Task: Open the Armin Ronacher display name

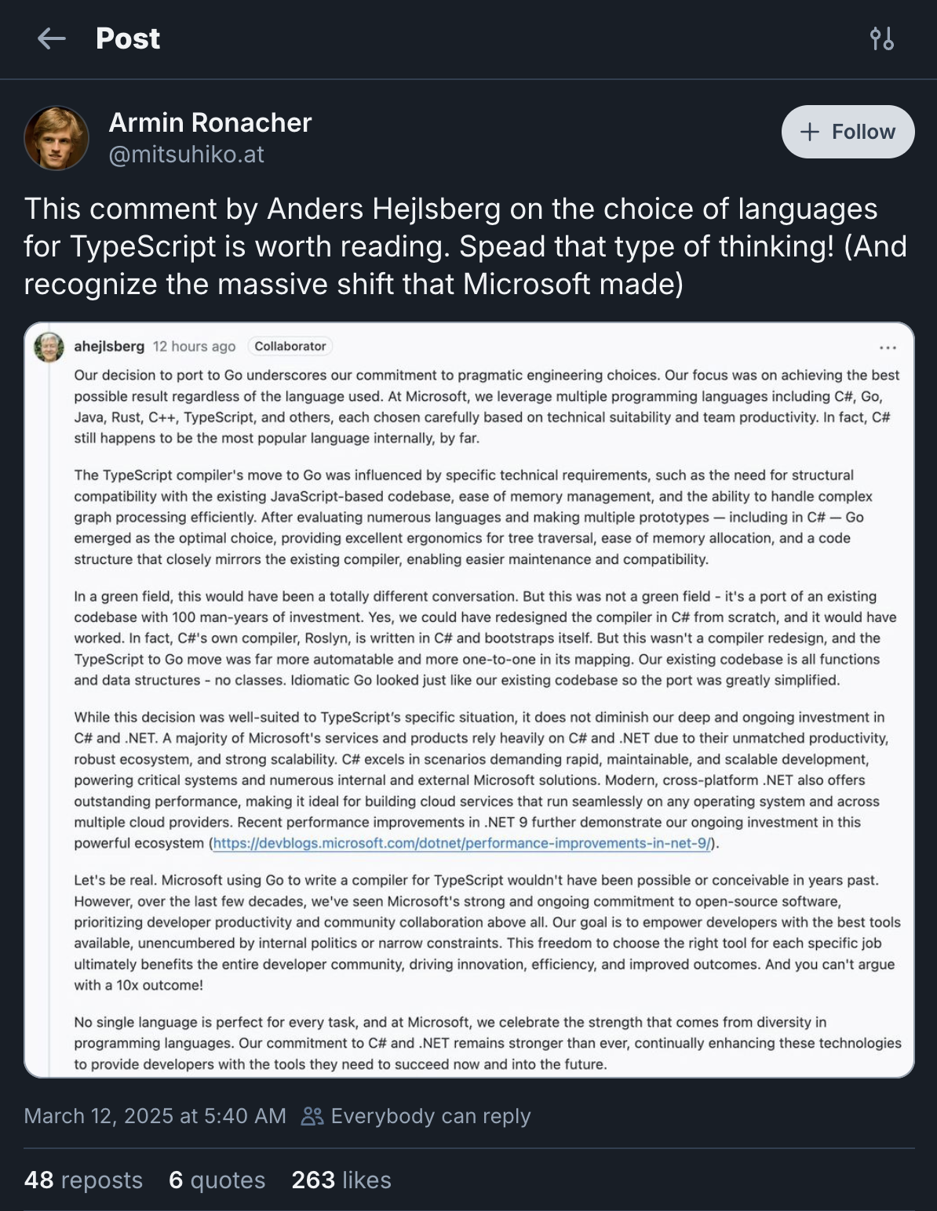Action: (x=210, y=122)
